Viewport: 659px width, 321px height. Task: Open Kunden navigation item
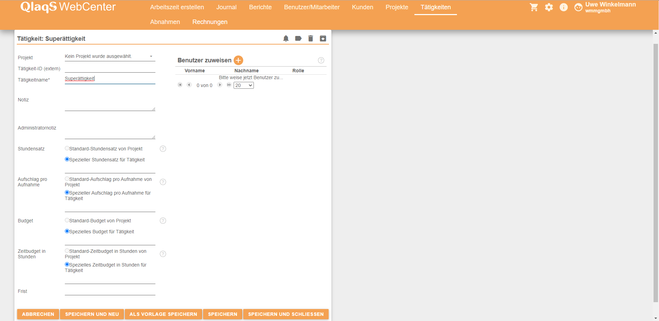tap(363, 7)
